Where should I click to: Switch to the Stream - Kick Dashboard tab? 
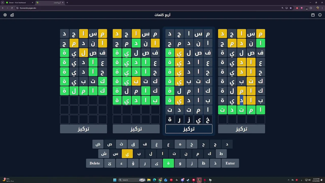point(20,3)
